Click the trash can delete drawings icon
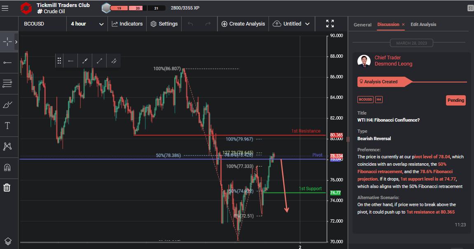The width and height of the screenshot is (474, 249). pos(7,188)
